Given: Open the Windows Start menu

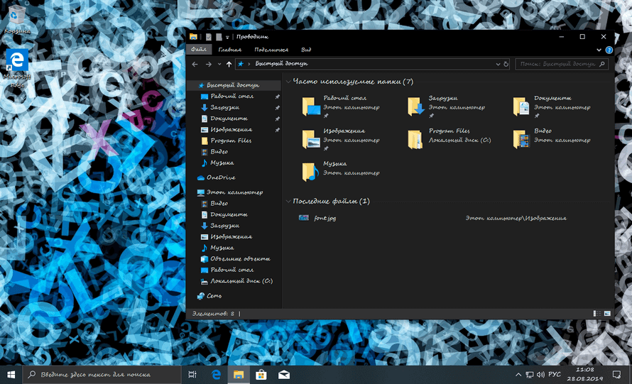Looking at the screenshot, I should pyautogui.click(x=11, y=375).
